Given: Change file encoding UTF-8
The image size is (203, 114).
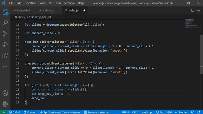Looking at the screenshot, I should [125, 112].
